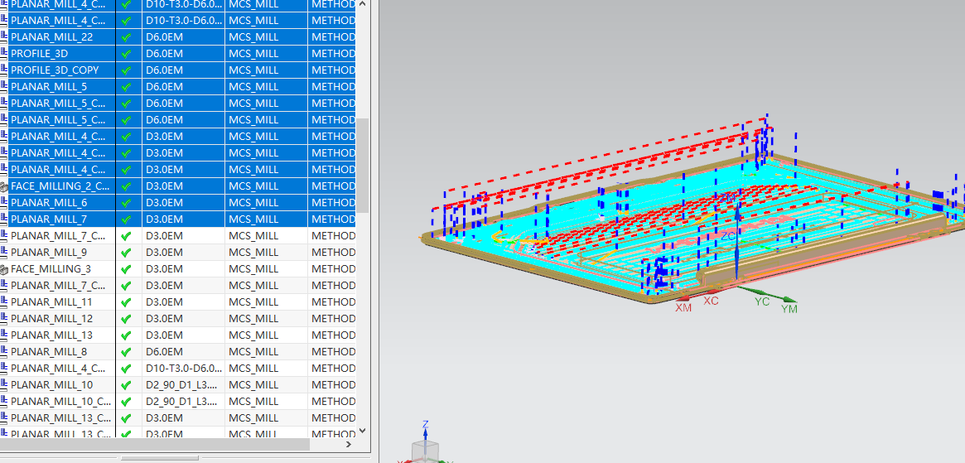Click the PLANAR_MILL_22 operation icon

click(x=4, y=37)
